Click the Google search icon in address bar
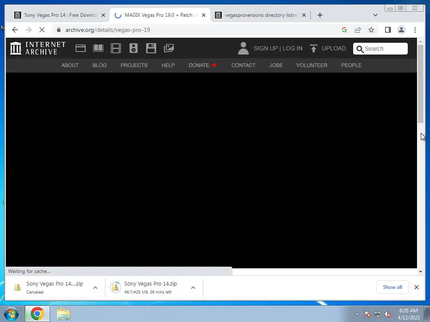The width and height of the screenshot is (430, 322). coord(344,30)
